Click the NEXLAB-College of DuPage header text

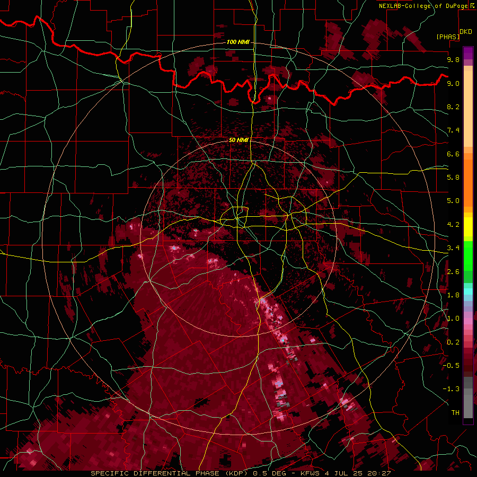pos(423,6)
